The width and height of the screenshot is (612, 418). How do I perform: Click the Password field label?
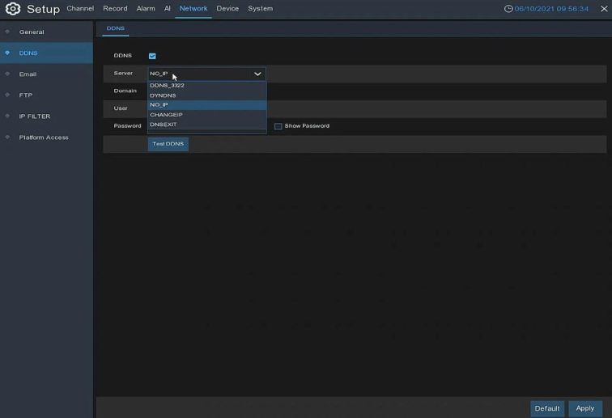127,126
